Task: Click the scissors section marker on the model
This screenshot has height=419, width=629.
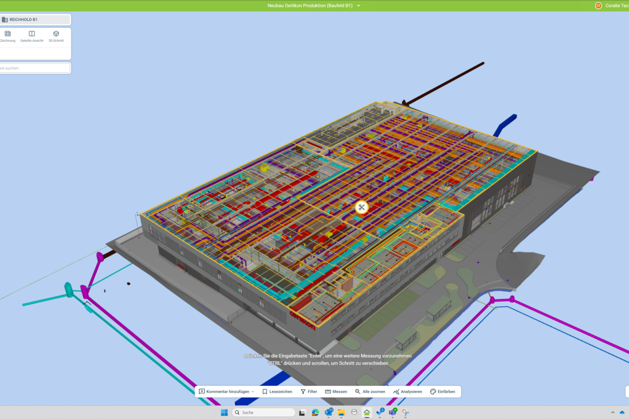Action: pyautogui.click(x=361, y=207)
